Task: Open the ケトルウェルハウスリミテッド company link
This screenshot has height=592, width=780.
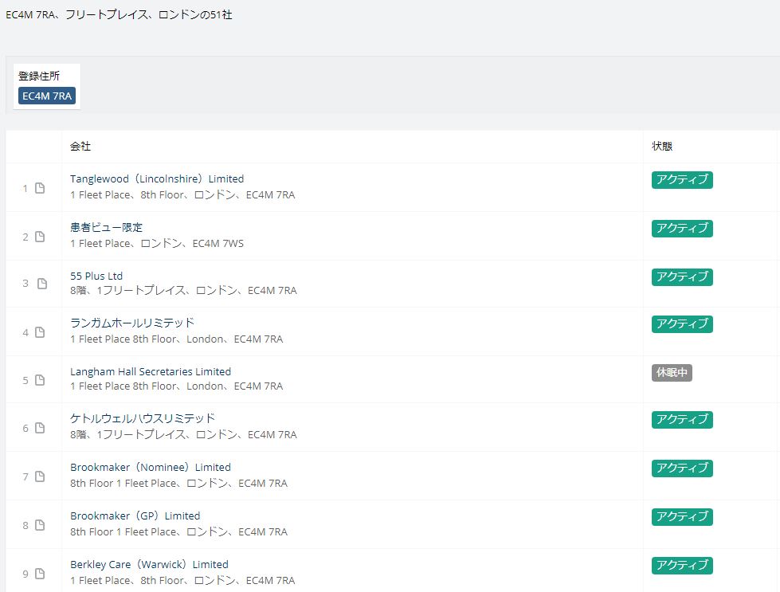Action: [x=143, y=418]
